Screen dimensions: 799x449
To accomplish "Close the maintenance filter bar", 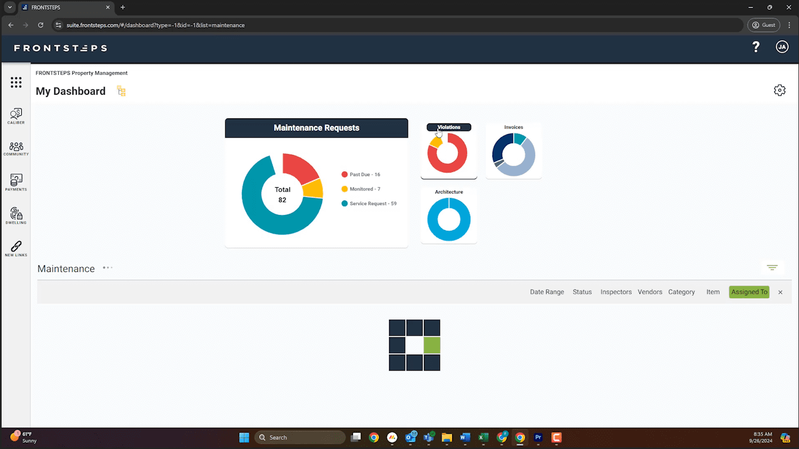I will point(780,292).
